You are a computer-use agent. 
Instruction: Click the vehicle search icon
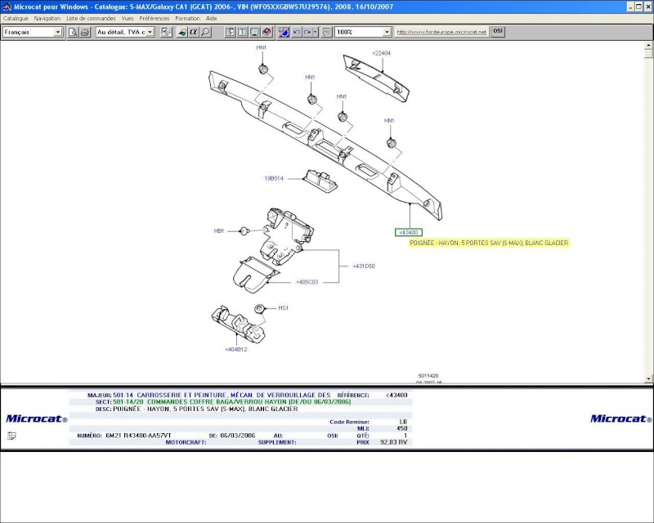[181, 32]
